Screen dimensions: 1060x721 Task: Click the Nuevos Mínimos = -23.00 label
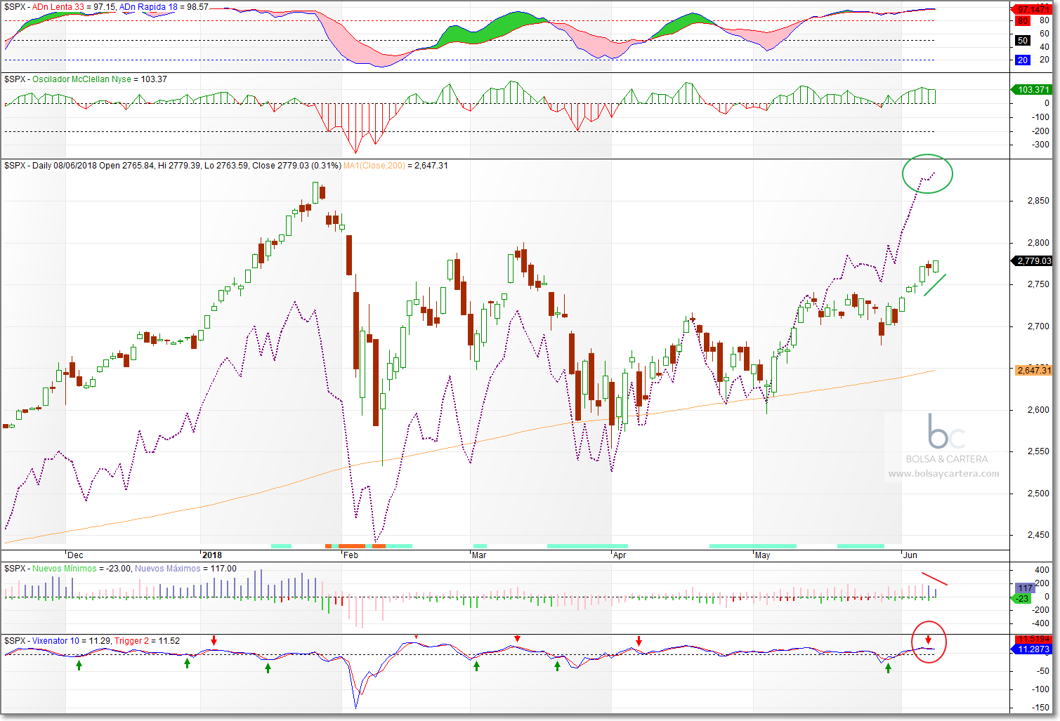(81, 569)
